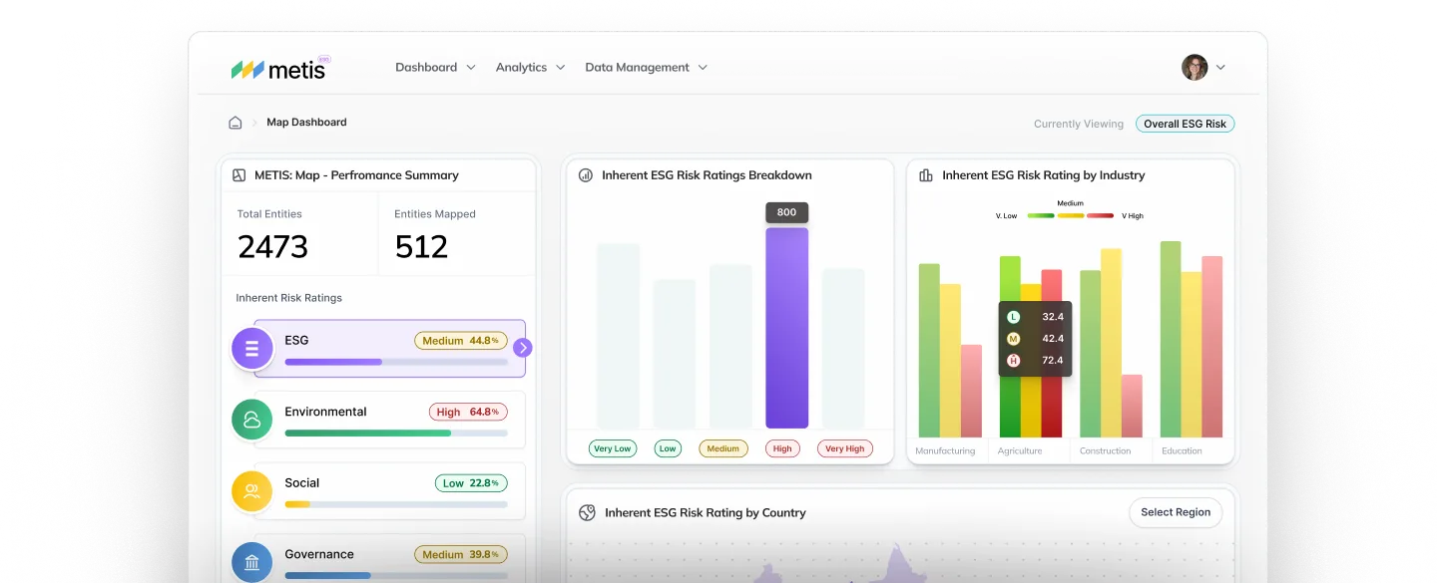Viewport: 1437px width, 583px height.
Task: Expand the Data Management dropdown
Action: click(x=646, y=67)
